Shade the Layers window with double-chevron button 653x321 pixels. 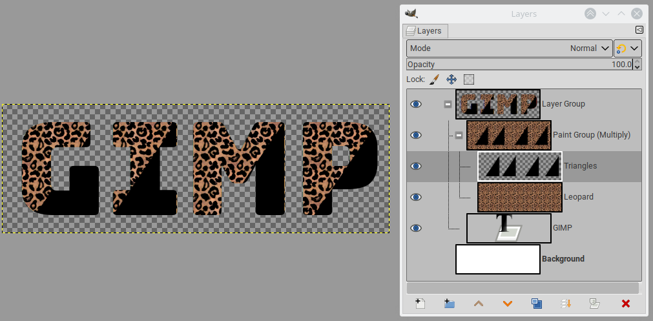(x=590, y=14)
